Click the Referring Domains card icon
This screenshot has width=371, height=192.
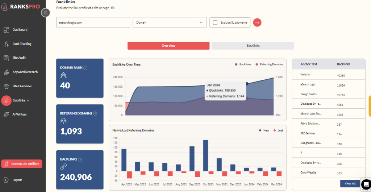click(63, 121)
